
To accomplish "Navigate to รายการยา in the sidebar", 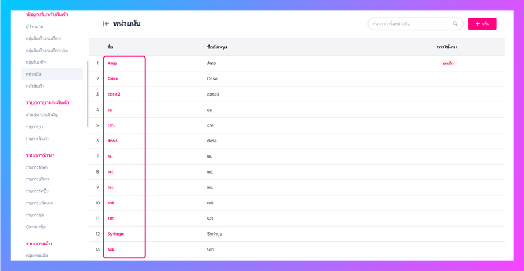I will (34, 127).
